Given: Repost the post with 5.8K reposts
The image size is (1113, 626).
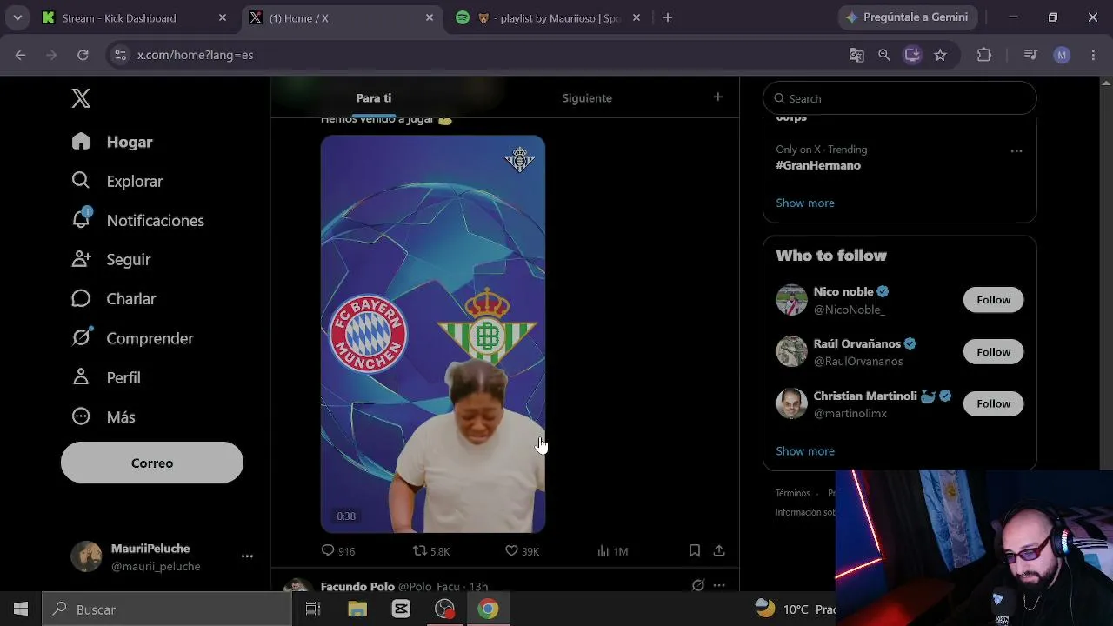Looking at the screenshot, I should (x=431, y=550).
